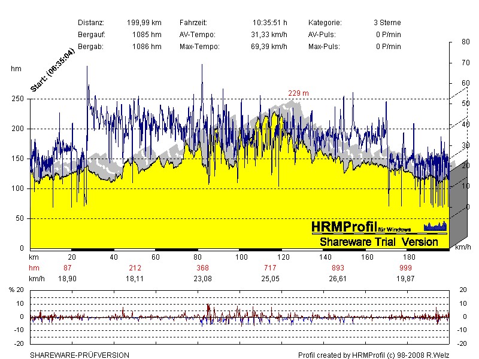Click the Kategorie value 3 Sterne
The height and width of the screenshot is (359, 479).
tap(387, 22)
